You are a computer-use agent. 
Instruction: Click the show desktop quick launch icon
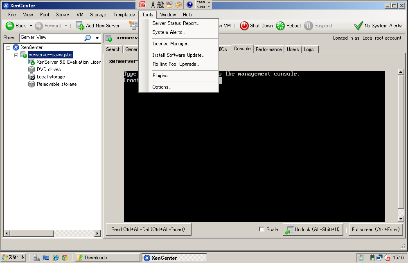(46, 258)
